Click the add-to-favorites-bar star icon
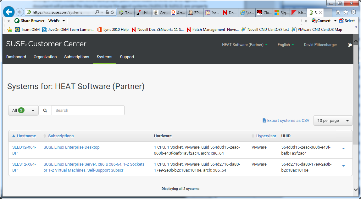The width and height of the screenshot is (361, 199). [10, 30]
